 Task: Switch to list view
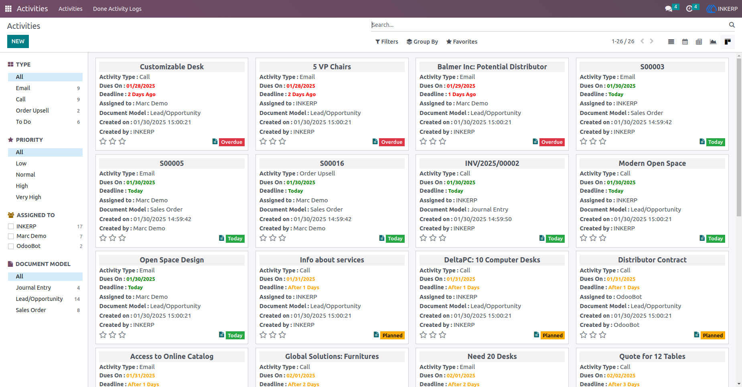pos(671,42)
